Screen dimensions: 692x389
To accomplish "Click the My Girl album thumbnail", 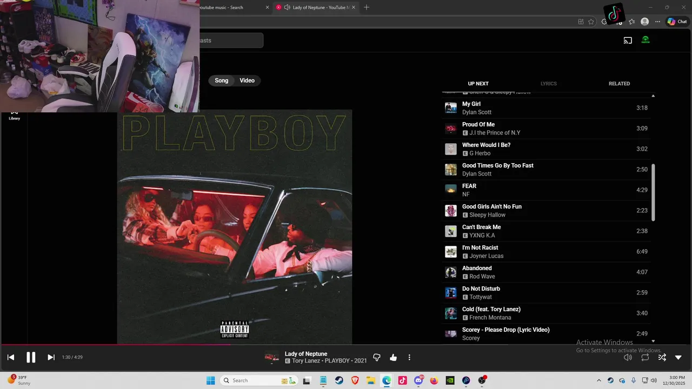I will (x=451, y=108).
